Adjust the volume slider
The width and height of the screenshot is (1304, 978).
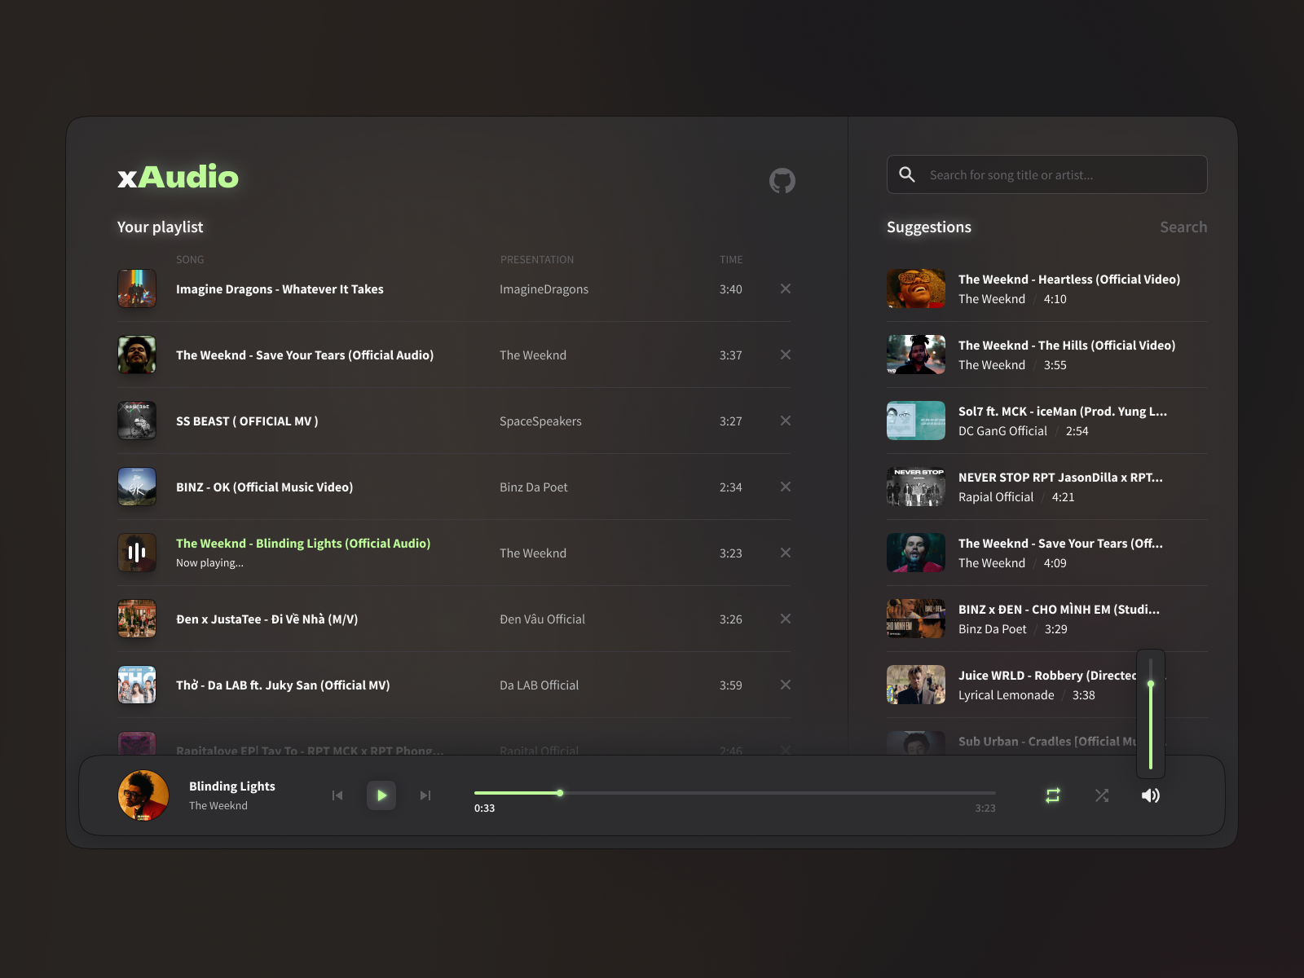point(1151,685)
